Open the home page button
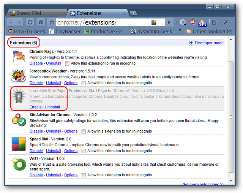243x193 pixels. (x=41, y=22)
